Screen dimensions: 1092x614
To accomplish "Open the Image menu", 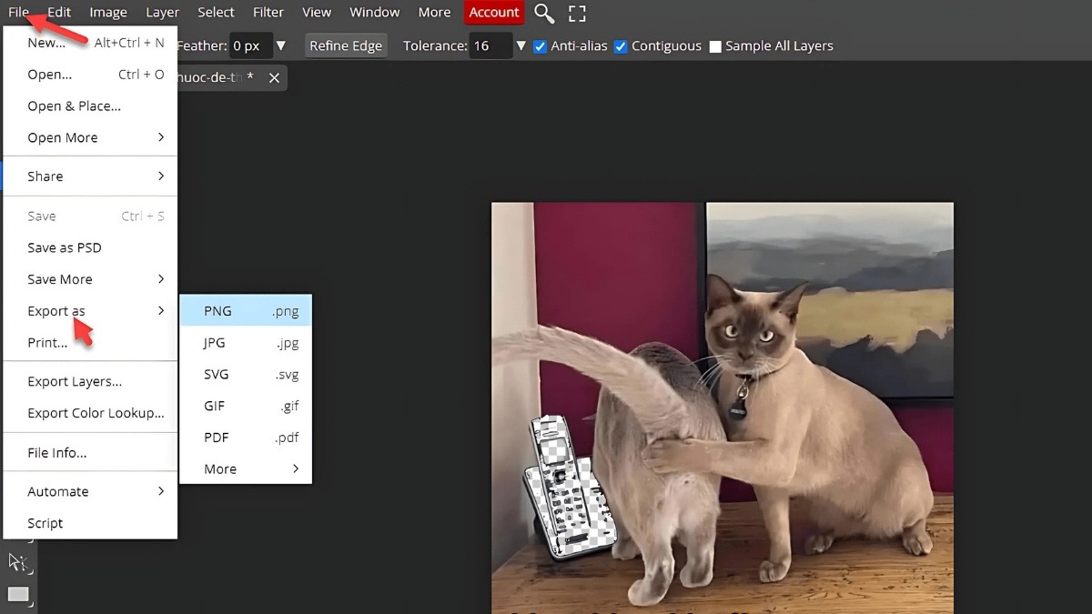I will click(x=108, y=13).
